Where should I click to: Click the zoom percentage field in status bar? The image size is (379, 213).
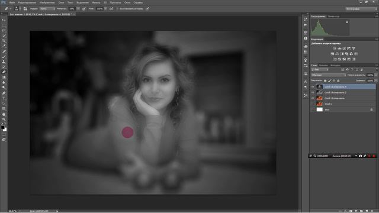click(12, 211)
